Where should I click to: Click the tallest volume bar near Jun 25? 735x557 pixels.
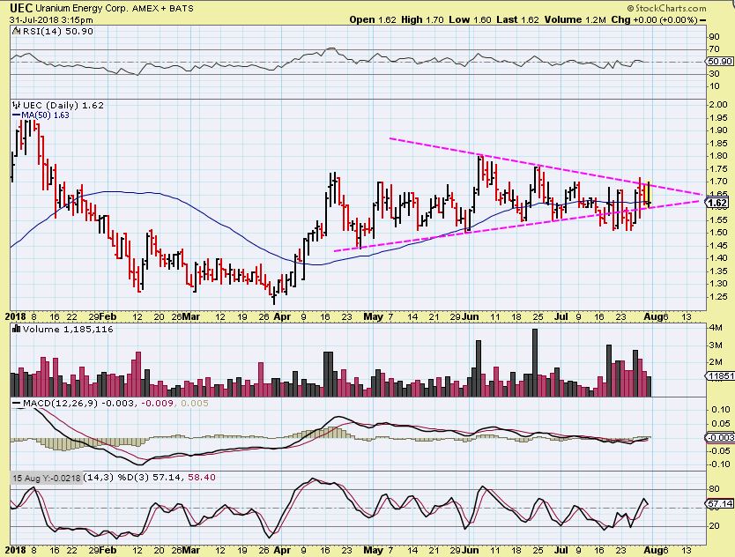535,363
